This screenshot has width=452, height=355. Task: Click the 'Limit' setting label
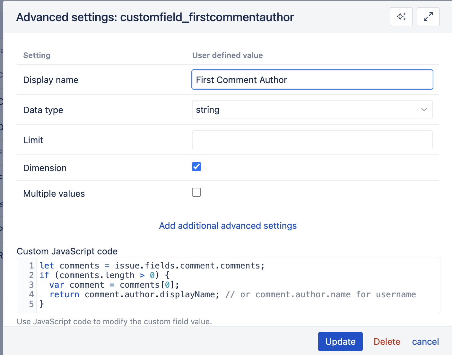pos(33,140)
